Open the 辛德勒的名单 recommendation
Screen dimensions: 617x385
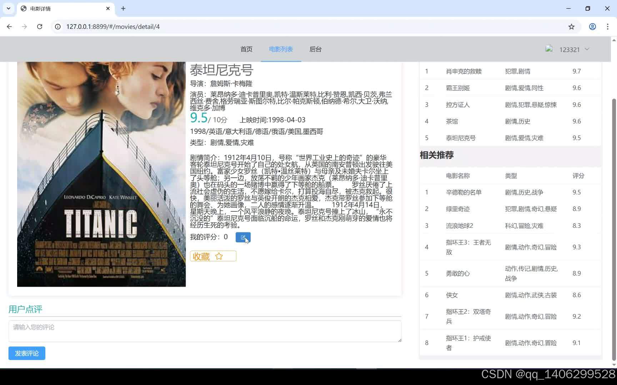click(x=463, y=192)
